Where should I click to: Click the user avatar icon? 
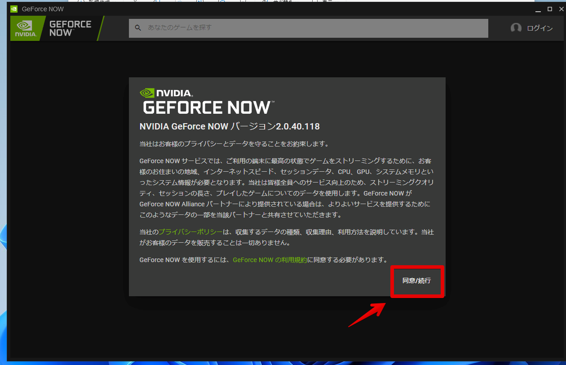coord(516,28)
